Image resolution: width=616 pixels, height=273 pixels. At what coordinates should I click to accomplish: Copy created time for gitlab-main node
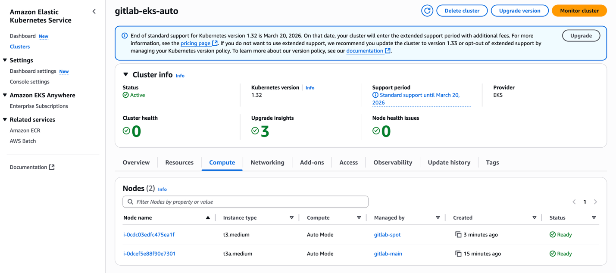[458, 254]
